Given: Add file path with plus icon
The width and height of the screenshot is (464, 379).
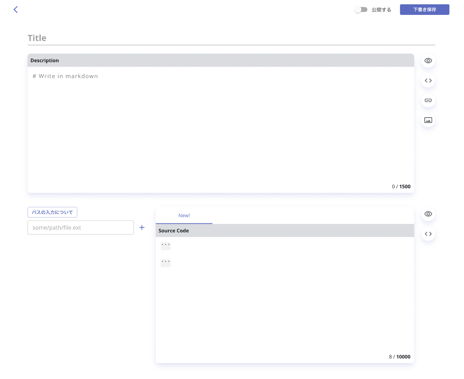Looking at the screenshot, I should tap(142, 227).
